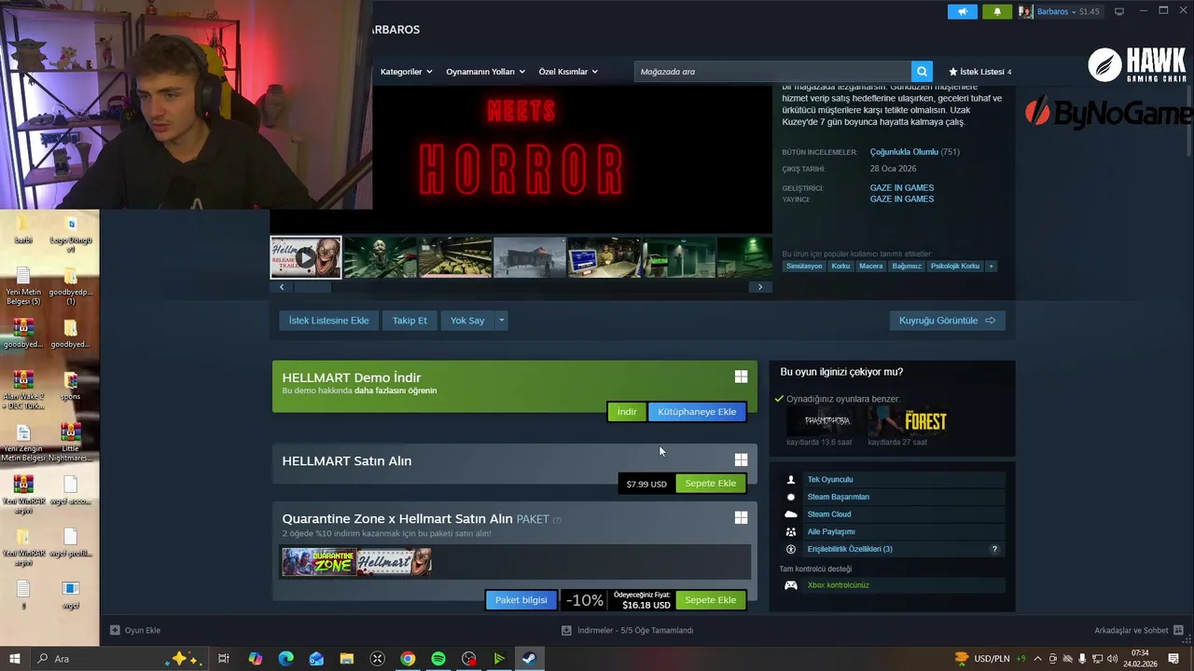Expand the Oynamanın Yolları dropdown

(x=485, y=72)
